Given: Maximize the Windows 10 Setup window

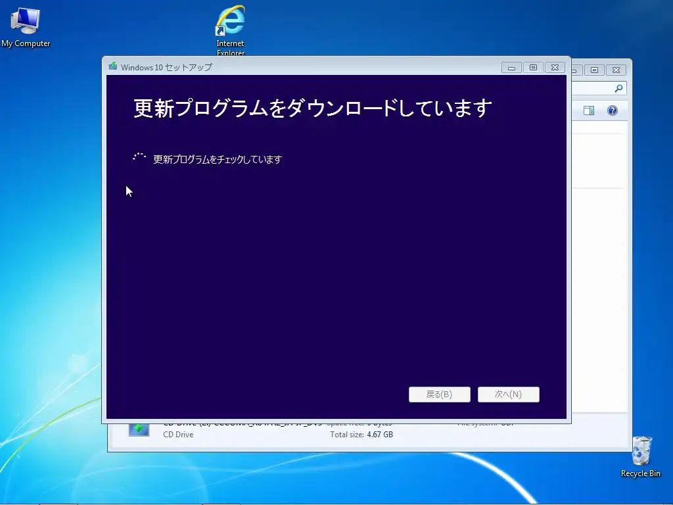Looking at the screenshot, I should (533, 68).
